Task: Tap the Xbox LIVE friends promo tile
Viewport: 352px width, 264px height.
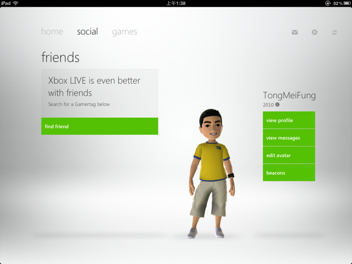Action: [100, 92]
